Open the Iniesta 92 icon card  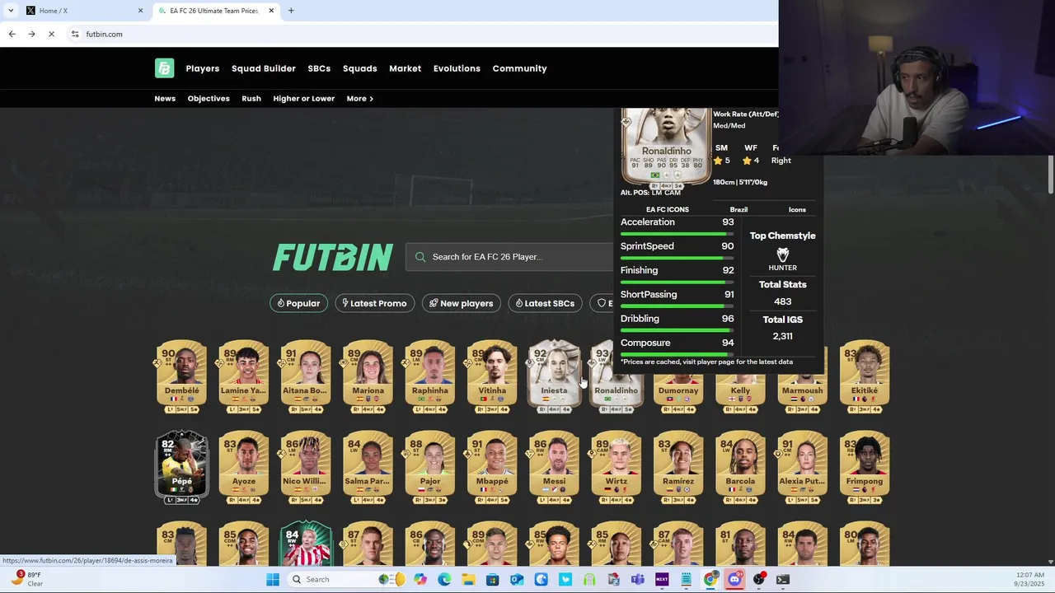coord(554,376)
